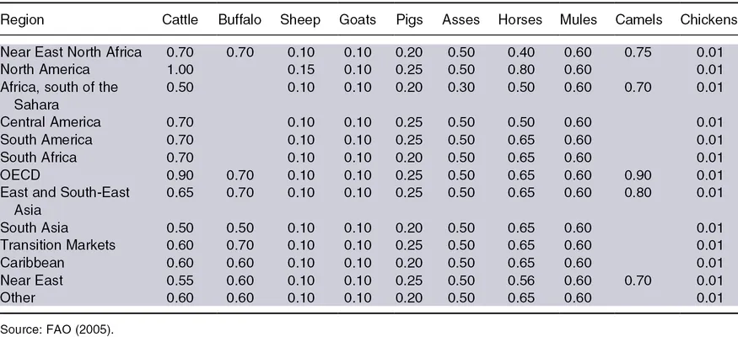Click the Region column header
The width and height of the screenshot is (738, 337).
(23, 19)
